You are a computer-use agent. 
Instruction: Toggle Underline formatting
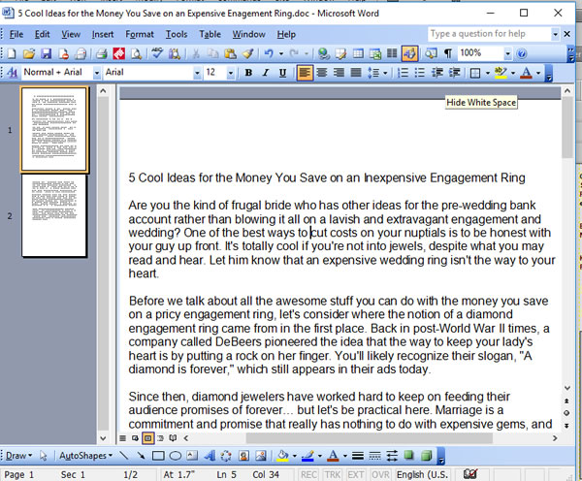282,73
